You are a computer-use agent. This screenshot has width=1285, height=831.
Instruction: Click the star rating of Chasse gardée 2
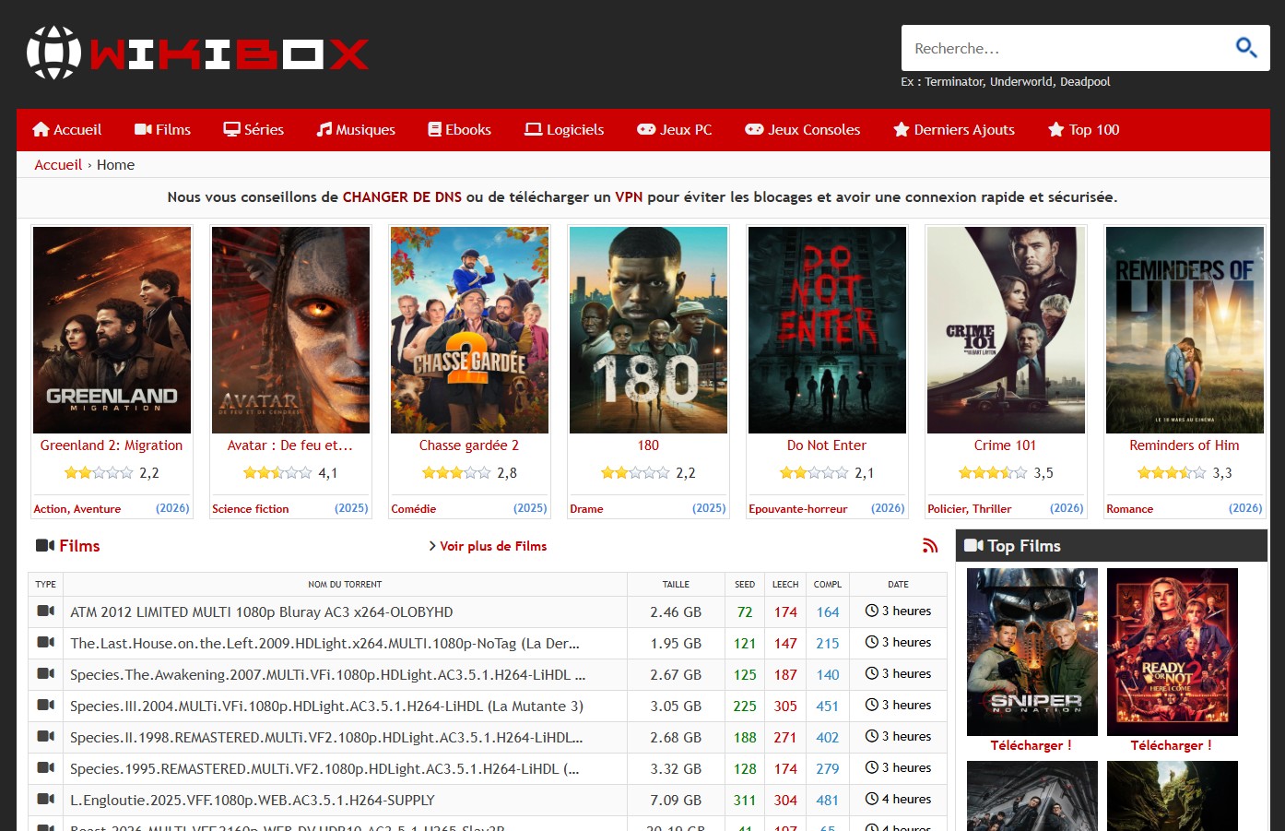pos(456,473)
